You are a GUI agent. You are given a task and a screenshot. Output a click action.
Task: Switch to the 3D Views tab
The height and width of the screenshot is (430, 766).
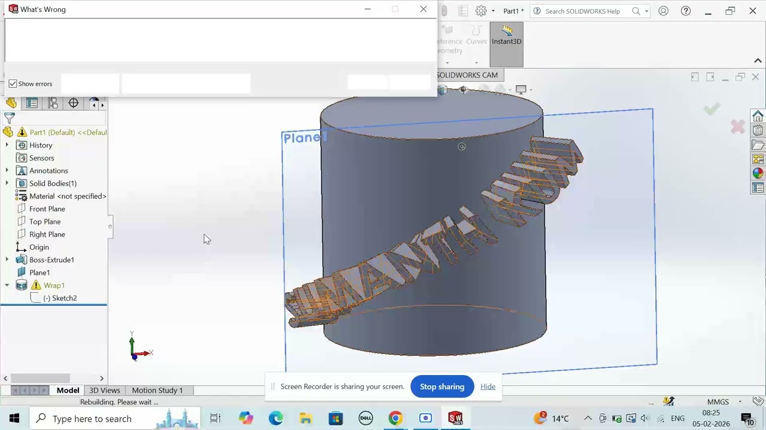105,391
